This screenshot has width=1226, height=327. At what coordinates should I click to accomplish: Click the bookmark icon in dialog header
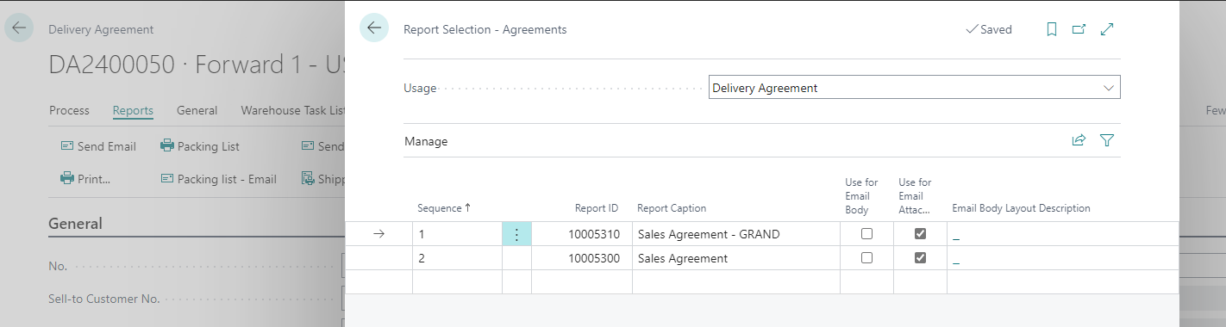(x=1051, y=29)
